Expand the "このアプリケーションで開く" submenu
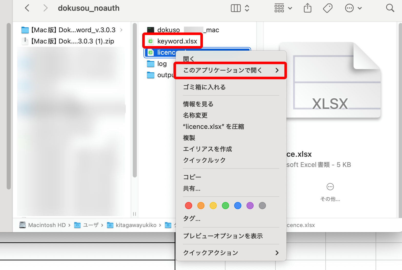The height and width of the screenshot is (270, 402). [x=230, y=70]
